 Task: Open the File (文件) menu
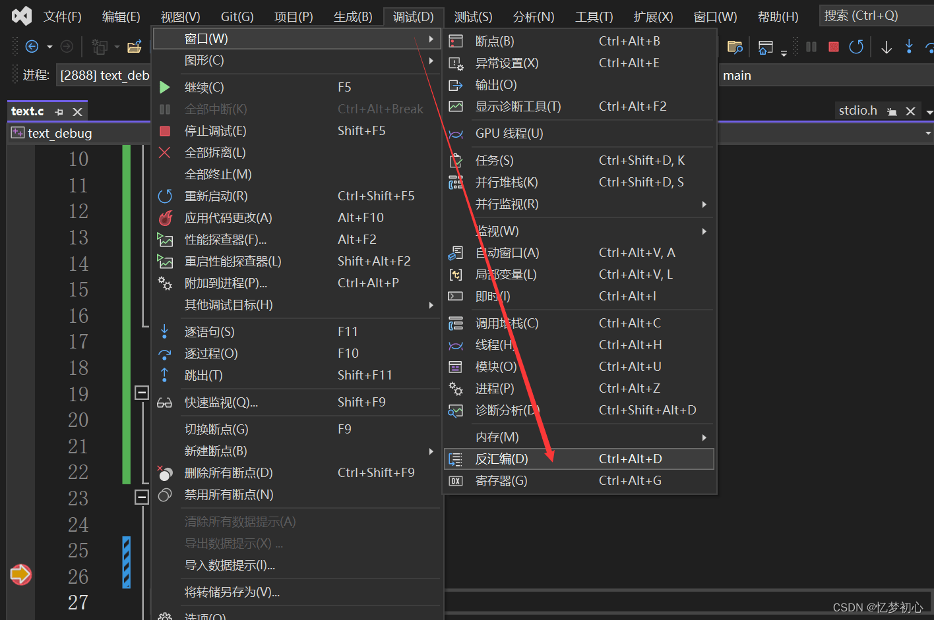click(63, 16)
